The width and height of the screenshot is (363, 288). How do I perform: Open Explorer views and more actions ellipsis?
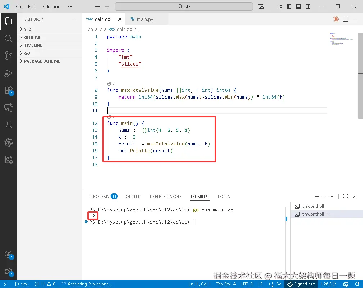[74, 19]
